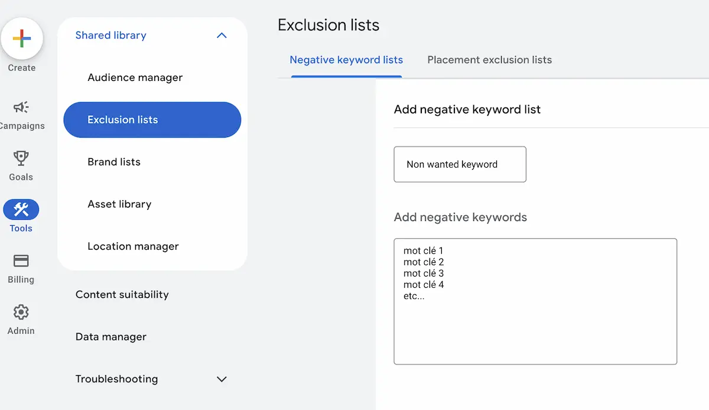Screen dimensions: 709x410
Task: Open Asset library in the sidebar
Action: tap(119, 204)
